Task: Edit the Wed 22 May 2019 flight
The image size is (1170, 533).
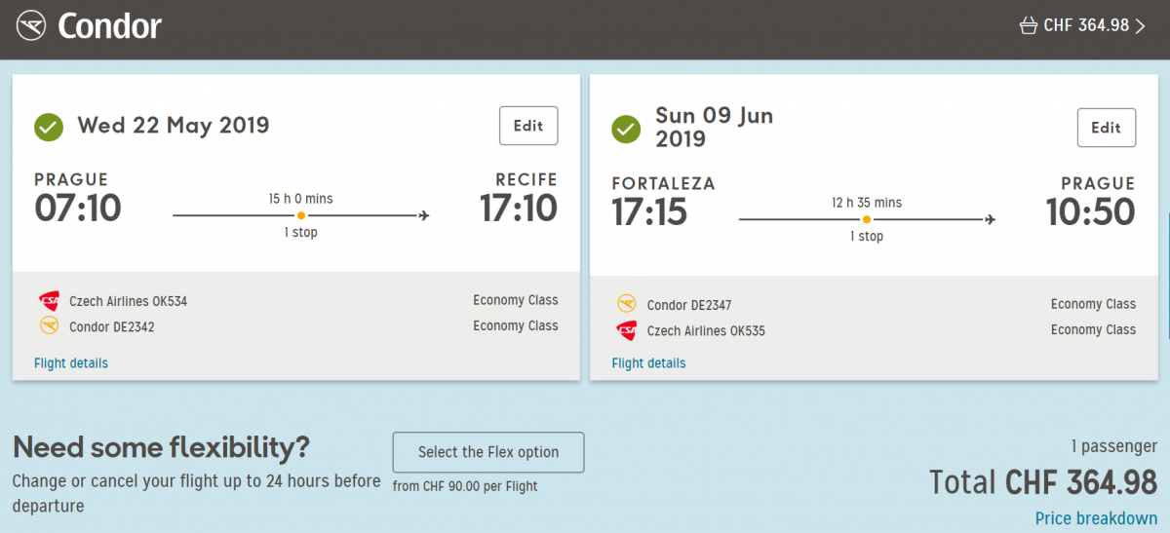Action: (x=528, y=126)
